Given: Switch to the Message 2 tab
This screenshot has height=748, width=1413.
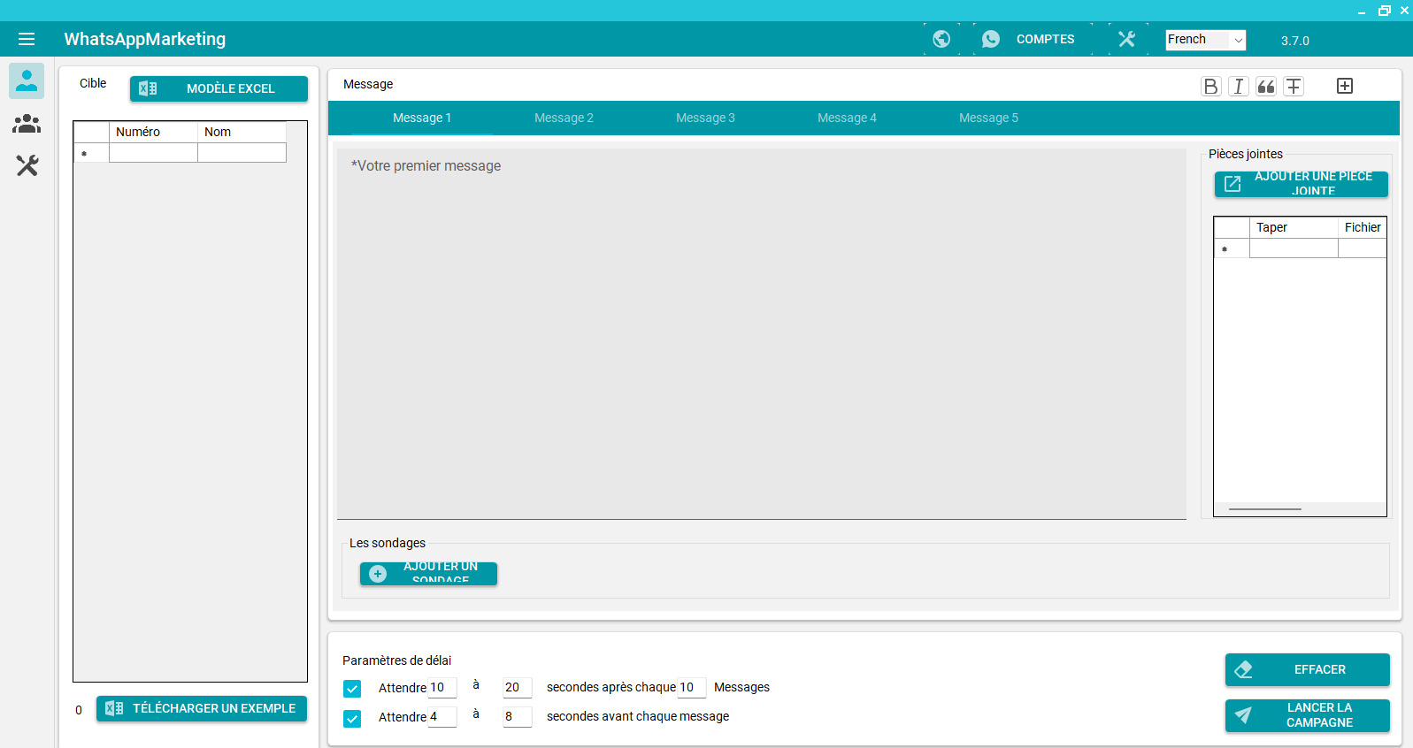Looking at the screenshot, I should click(564, 118).
